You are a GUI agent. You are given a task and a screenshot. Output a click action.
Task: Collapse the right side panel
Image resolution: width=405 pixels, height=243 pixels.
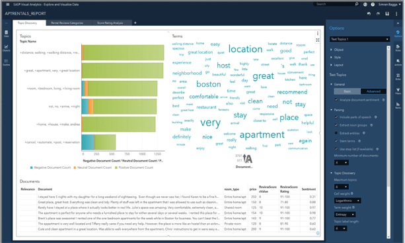(398, 23)
